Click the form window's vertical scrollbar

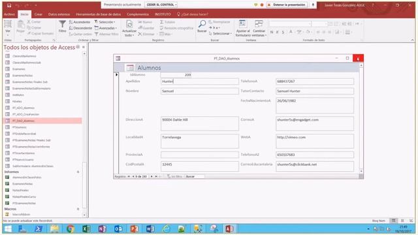361,118
